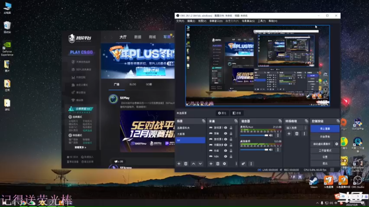The image size is (369, 207).
Task: Adjust the desktop audio volume slider
Action: (254, 150)
